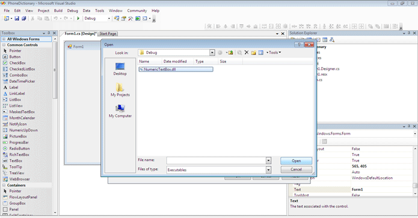Viewport: 418px width, 218px height.
Task: Open Solution Explorer icon in main toolbar
Action: point(117,19)
